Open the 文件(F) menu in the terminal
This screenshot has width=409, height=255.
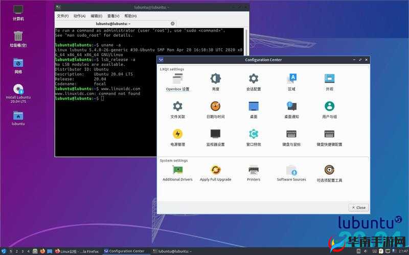(x=62, y=16)
